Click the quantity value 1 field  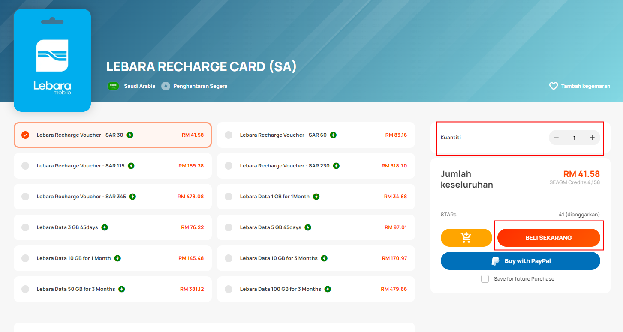(x=574, y=138)
